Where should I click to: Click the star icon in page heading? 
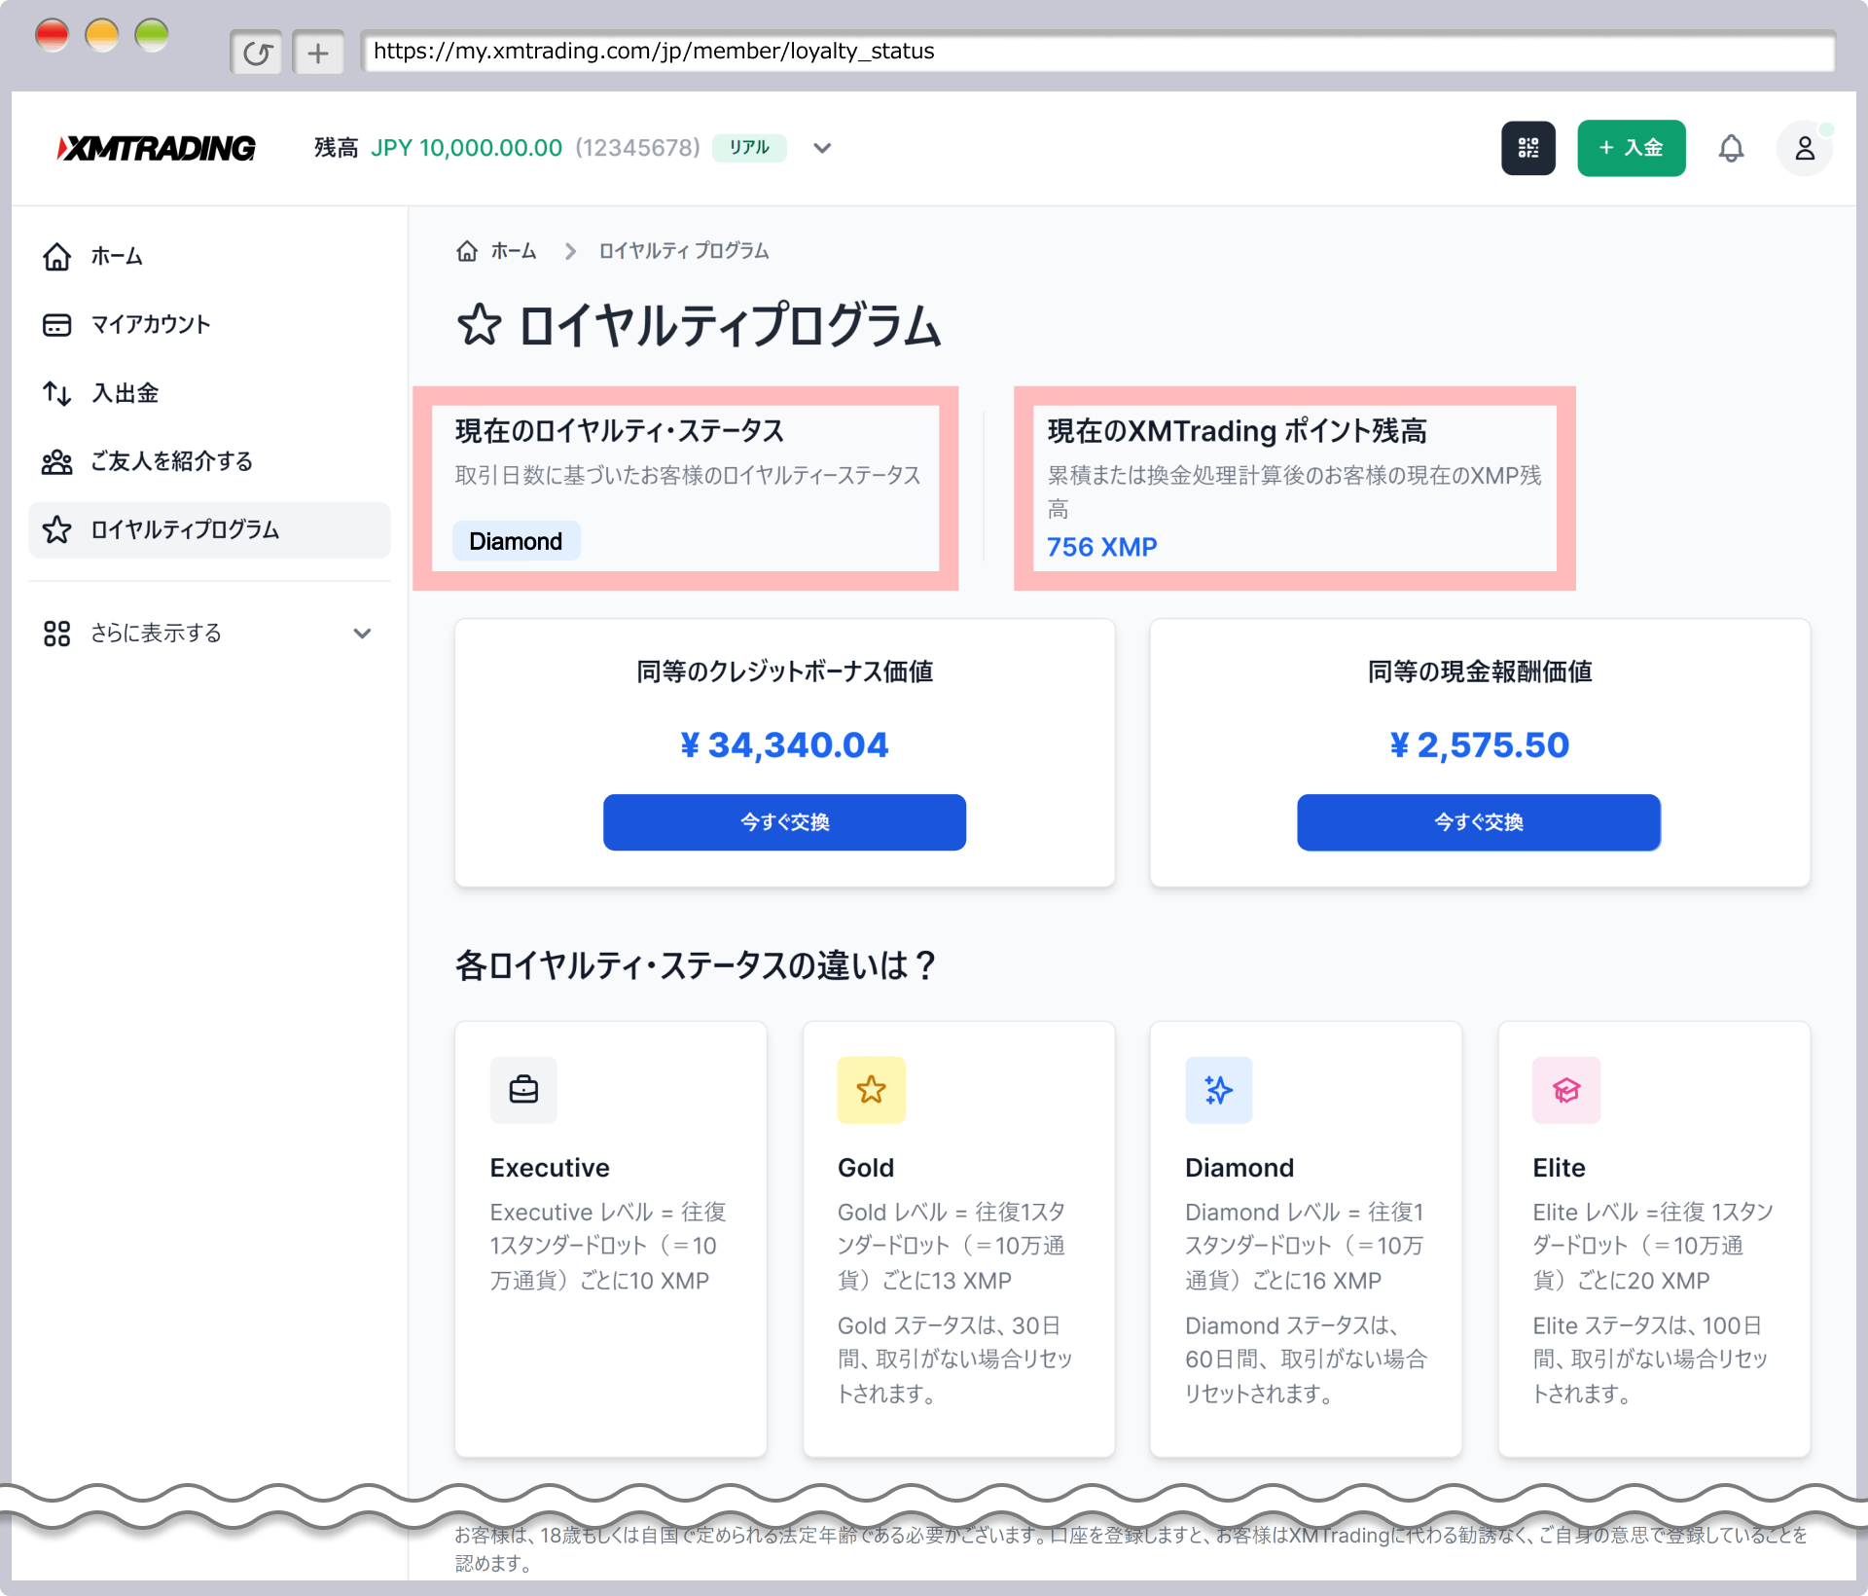(479, 325)
